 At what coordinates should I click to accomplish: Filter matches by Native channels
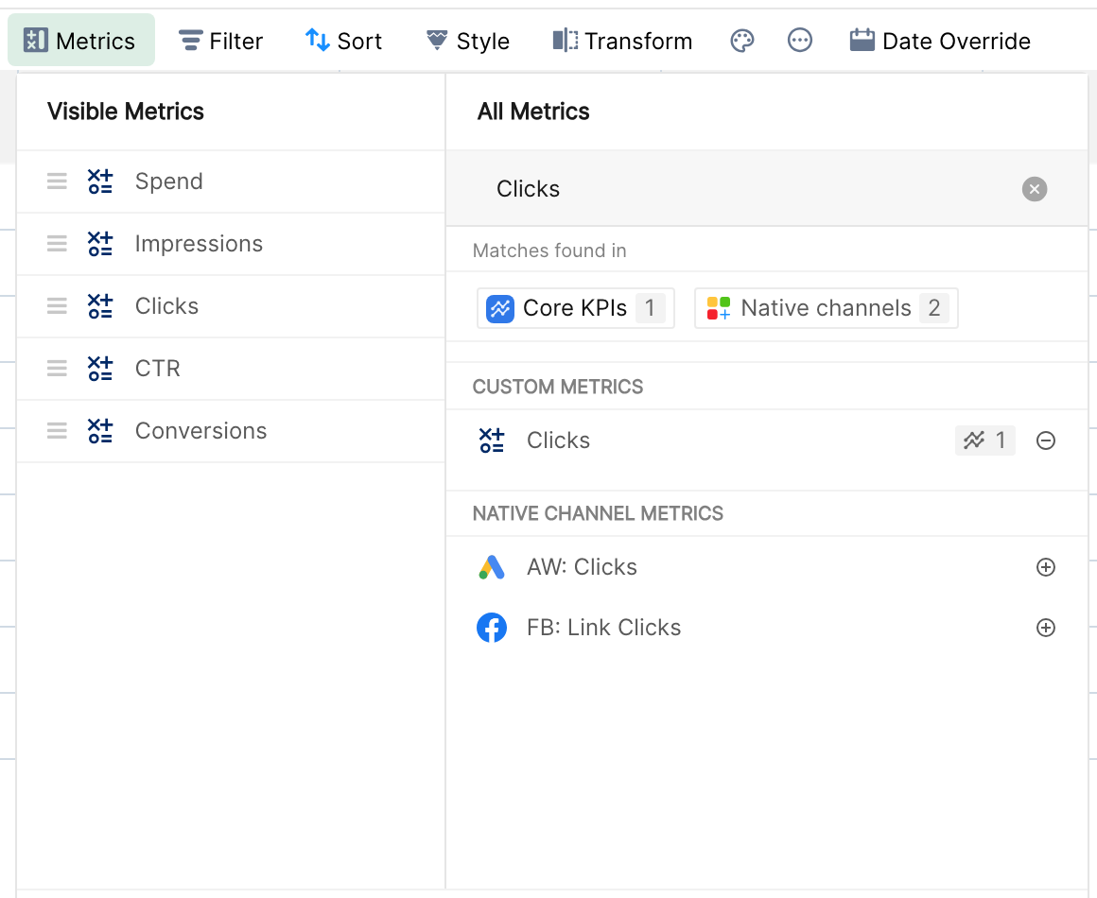(x=827, y=308)
